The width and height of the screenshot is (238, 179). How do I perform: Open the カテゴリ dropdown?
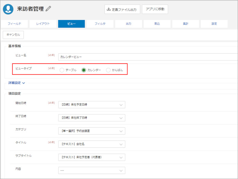(92, 131)
